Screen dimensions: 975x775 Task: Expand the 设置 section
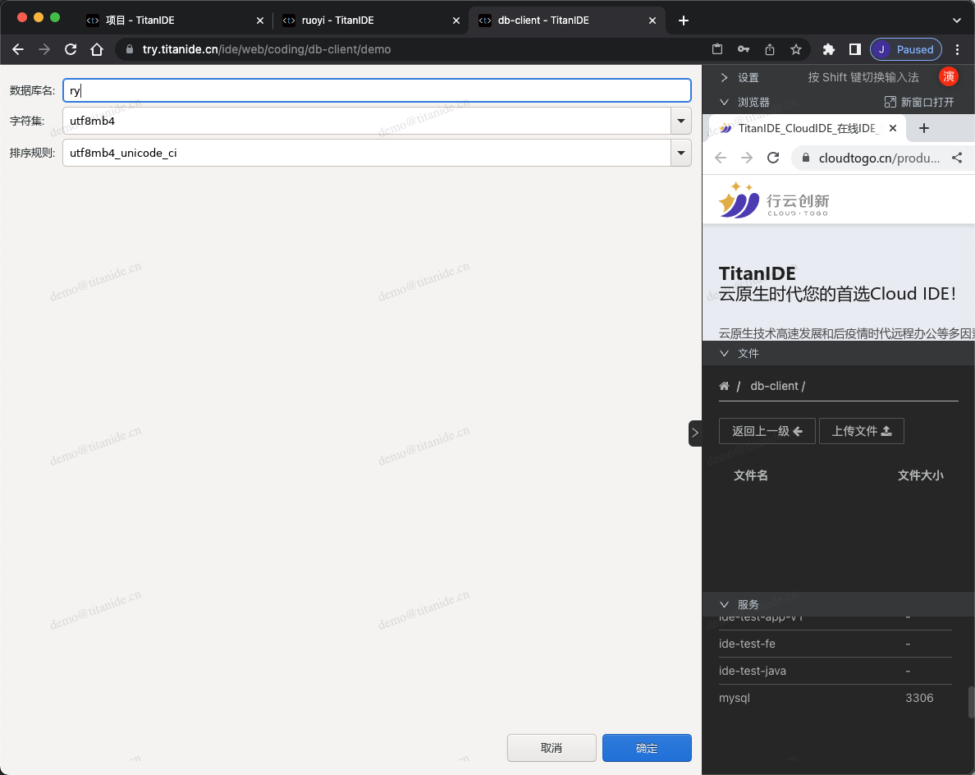point(724,77)
